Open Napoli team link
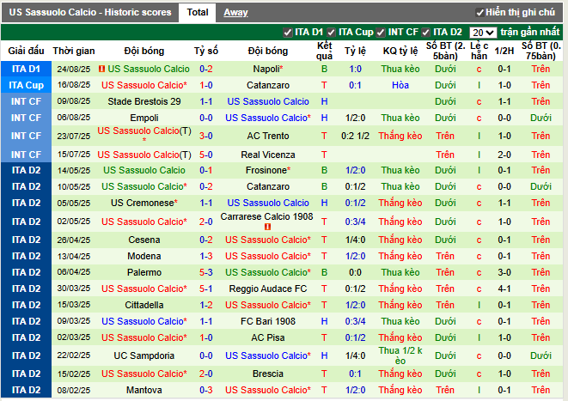Image resolution: width=568 pixels, height=401 pixels. tap(266, 69)
